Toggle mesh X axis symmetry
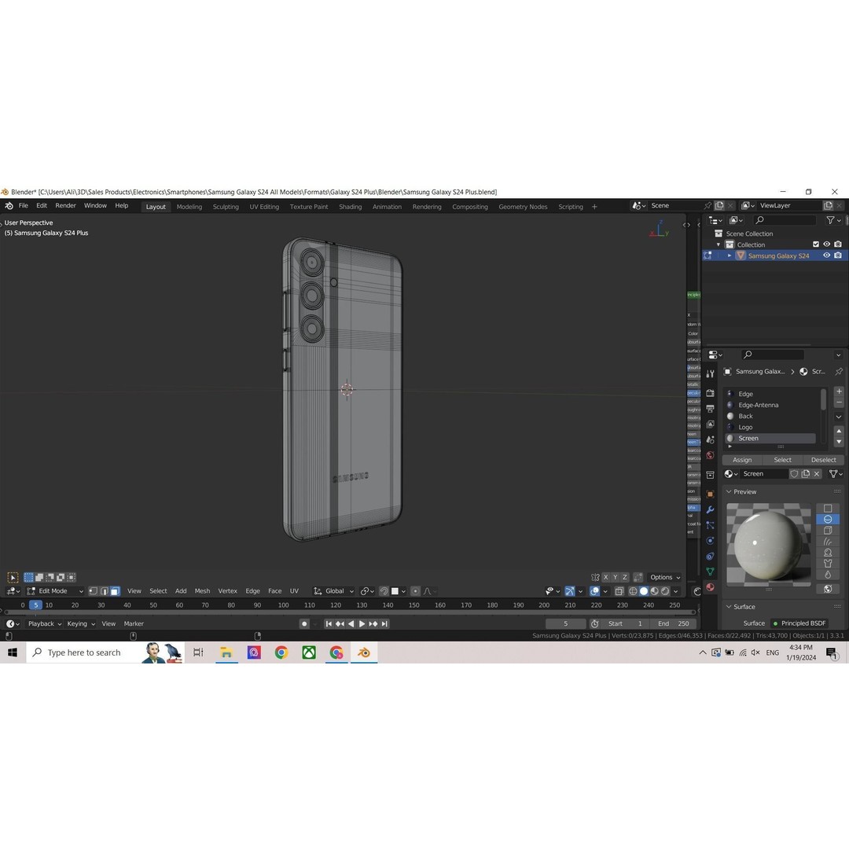 pyautogui.click(x=606, y=577)
